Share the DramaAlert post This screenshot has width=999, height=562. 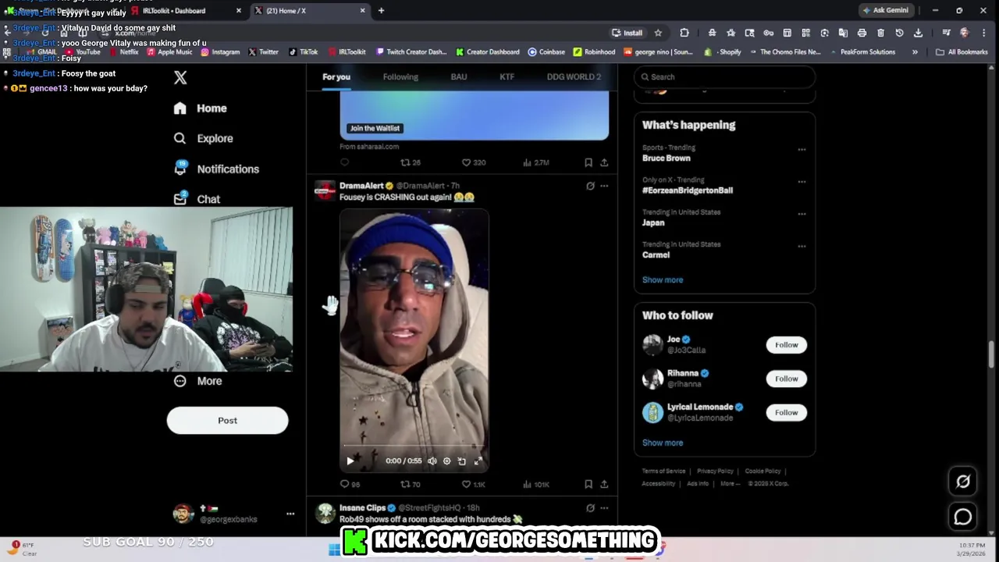tap(604, 485)
